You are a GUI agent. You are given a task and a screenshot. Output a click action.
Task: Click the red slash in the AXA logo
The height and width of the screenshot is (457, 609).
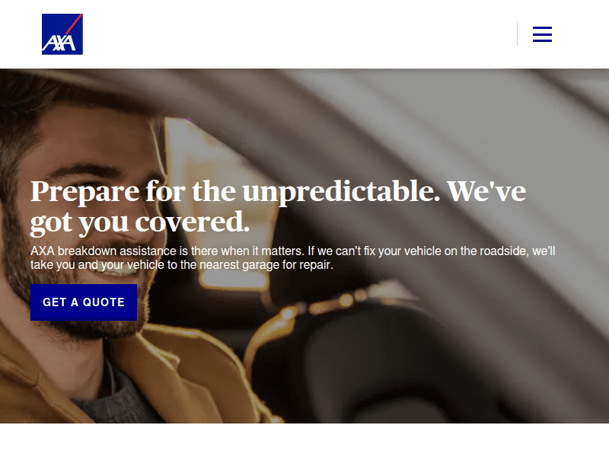click(74, 24)
